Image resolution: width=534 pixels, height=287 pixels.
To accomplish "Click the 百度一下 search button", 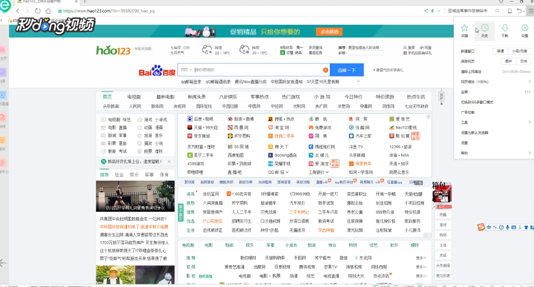I will click(x=346, y=70).
